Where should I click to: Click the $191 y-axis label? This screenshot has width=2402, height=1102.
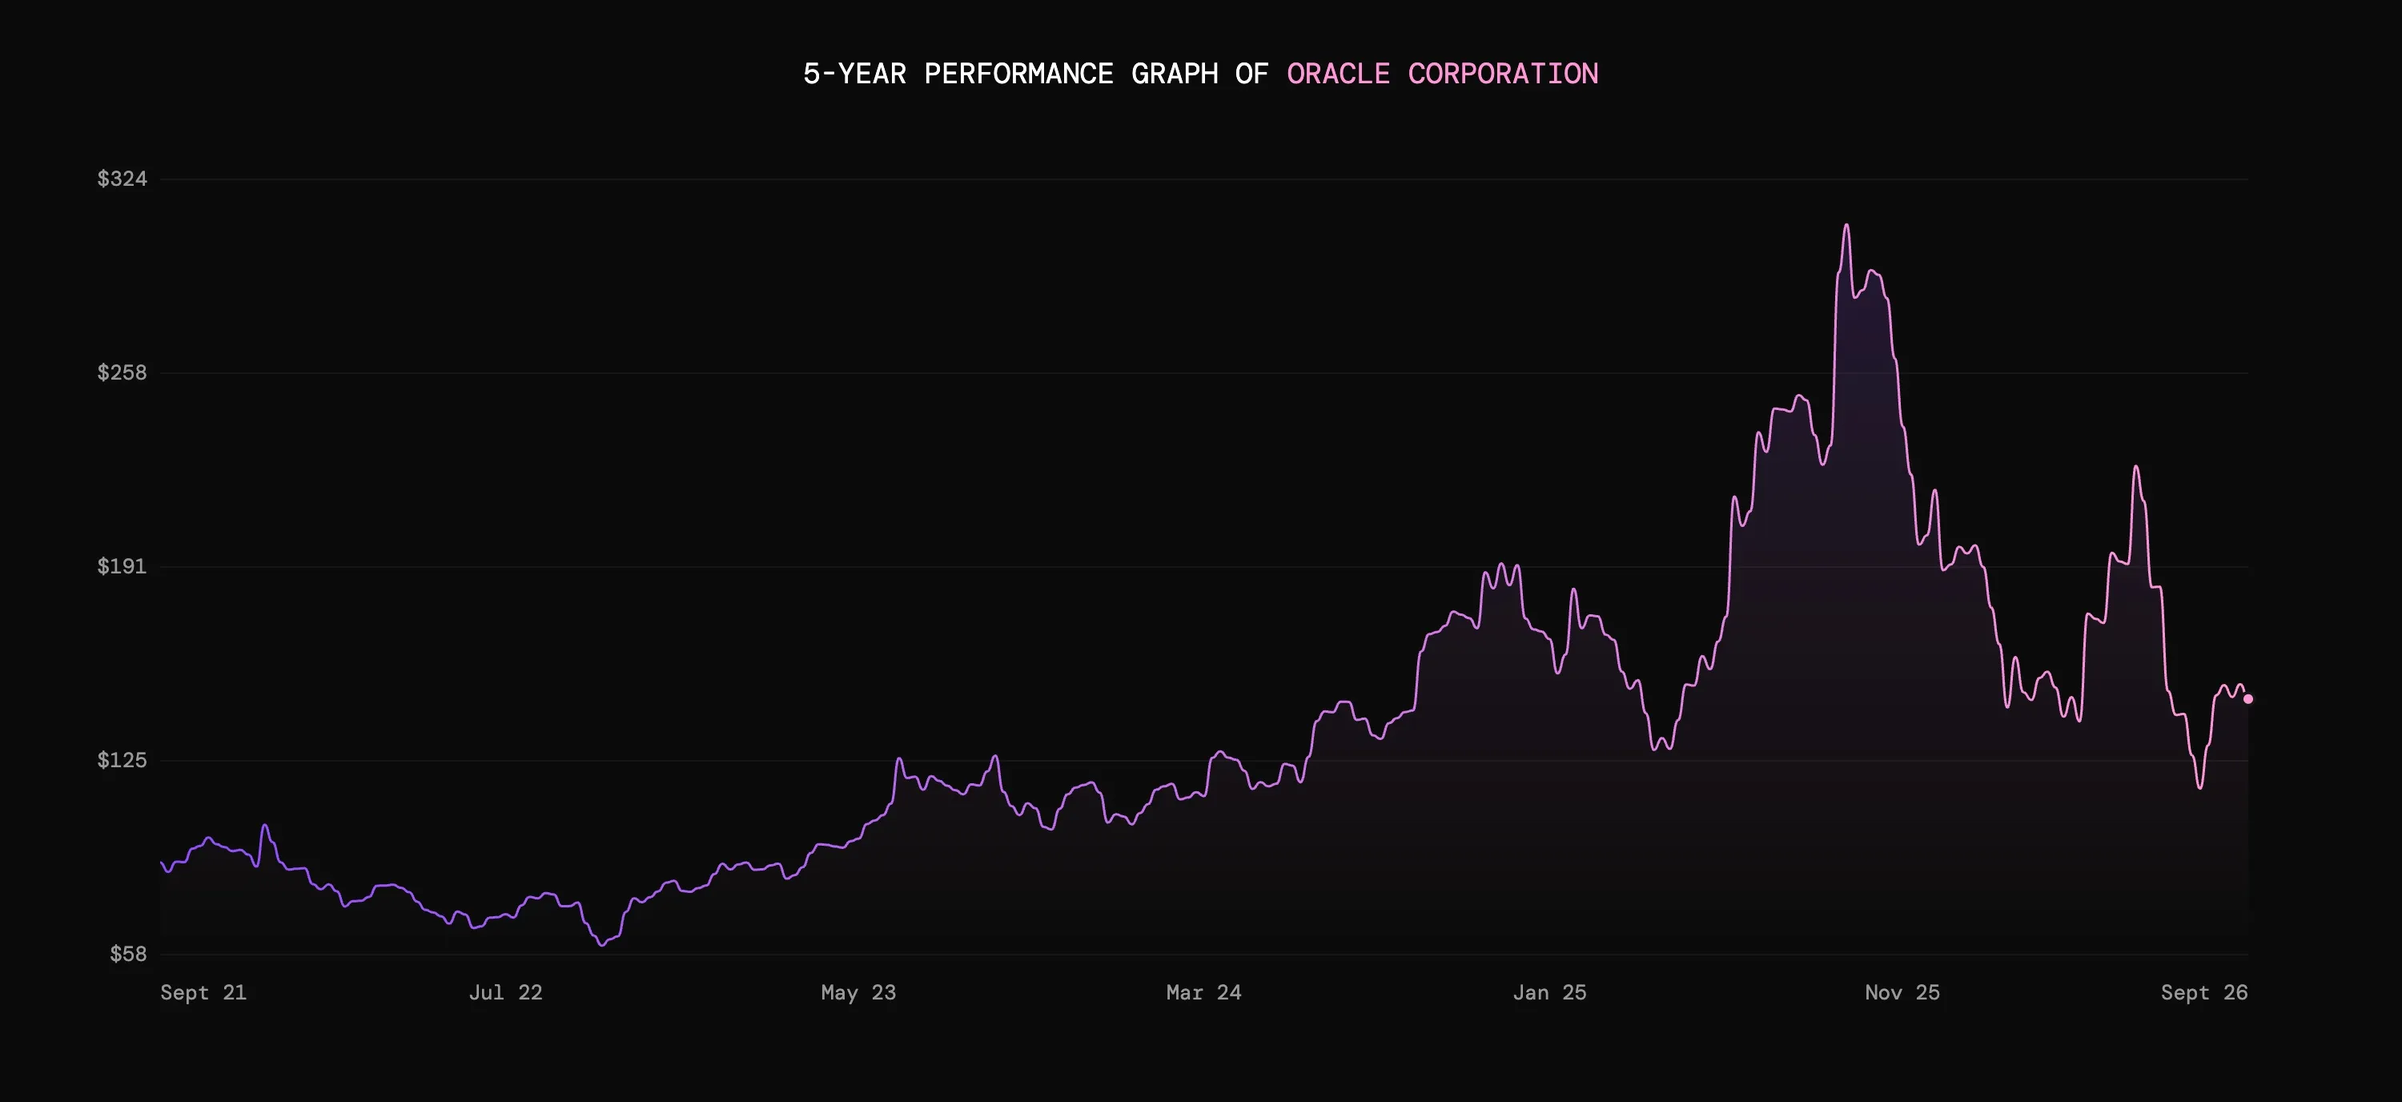123,567
